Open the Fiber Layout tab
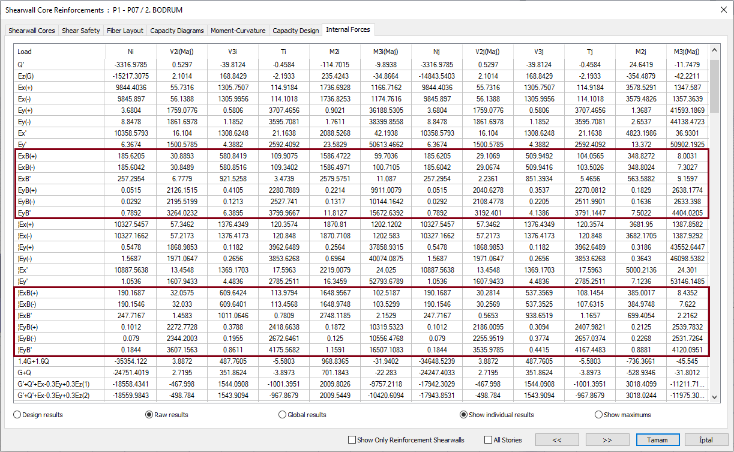 125,31
